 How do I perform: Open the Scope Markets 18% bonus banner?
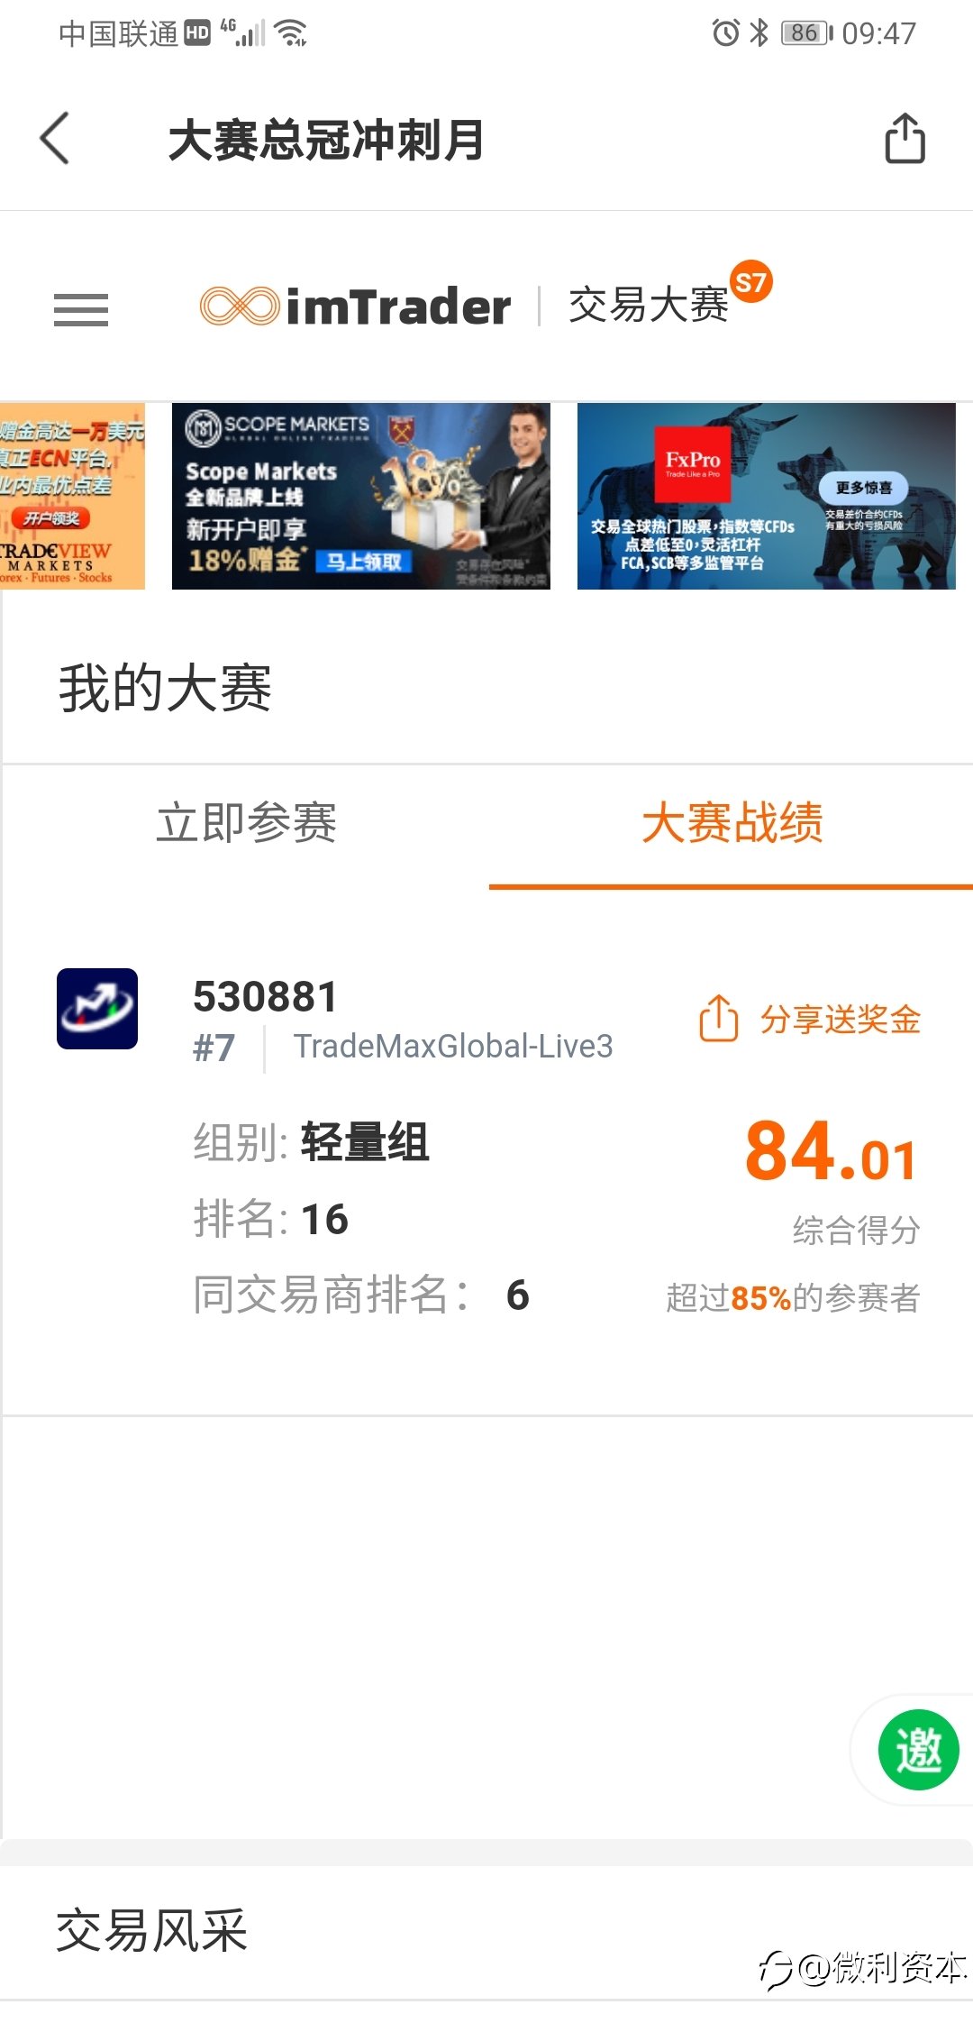[x=361, y=496]
